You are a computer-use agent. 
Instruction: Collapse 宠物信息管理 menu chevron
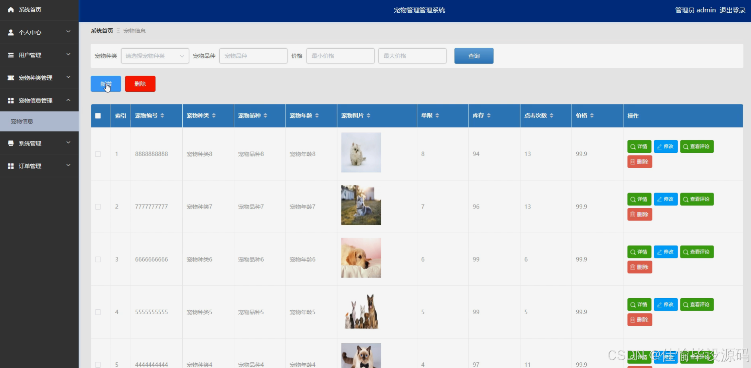[x=68, y=100]
